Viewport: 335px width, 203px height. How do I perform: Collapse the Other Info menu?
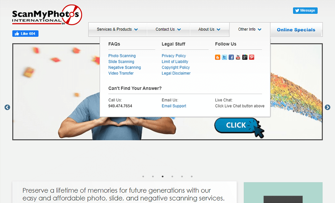pyautogui.click(x=250, y=29)
